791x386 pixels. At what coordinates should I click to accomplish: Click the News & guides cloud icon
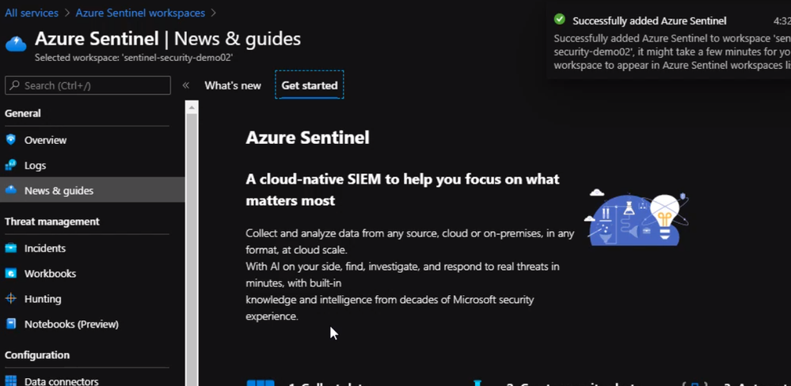tap(11, 191)
